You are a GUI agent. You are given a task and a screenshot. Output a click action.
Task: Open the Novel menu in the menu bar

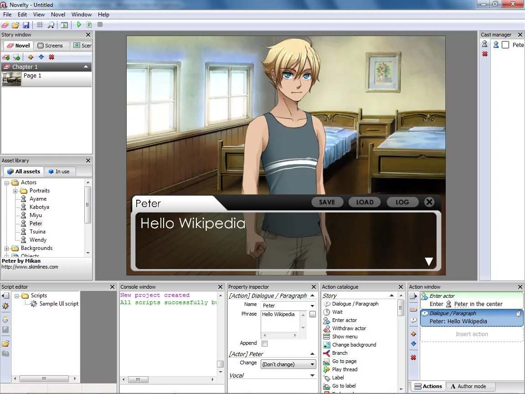click(58, 15)
